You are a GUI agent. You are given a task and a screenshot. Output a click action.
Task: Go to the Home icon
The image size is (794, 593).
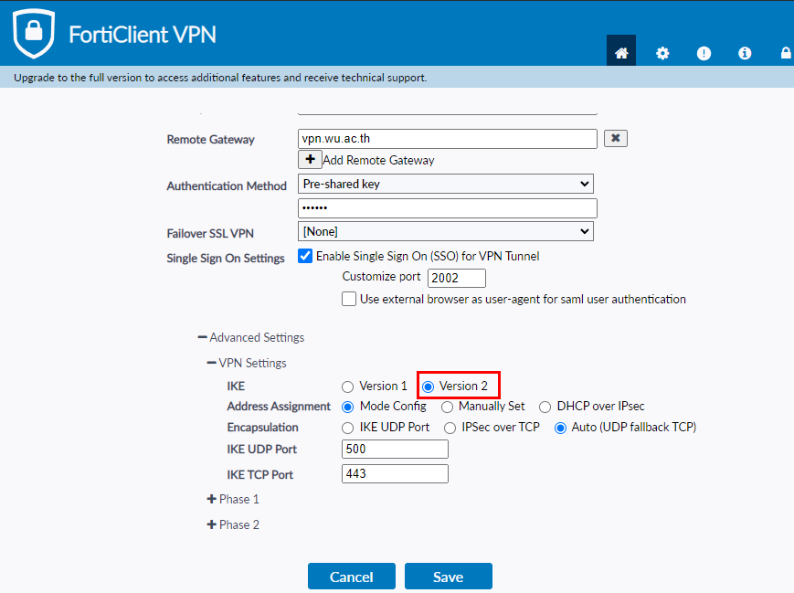coord(621,53)
